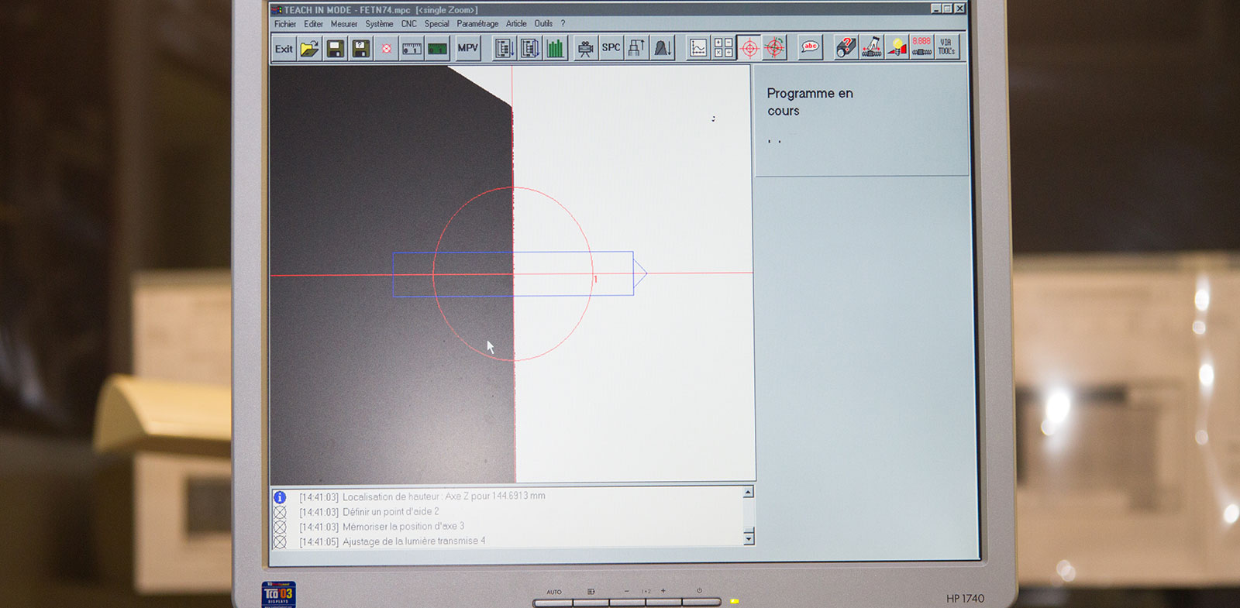Select log row "Ajustage de la lumière transmise 4"

[x=380, y=541]
